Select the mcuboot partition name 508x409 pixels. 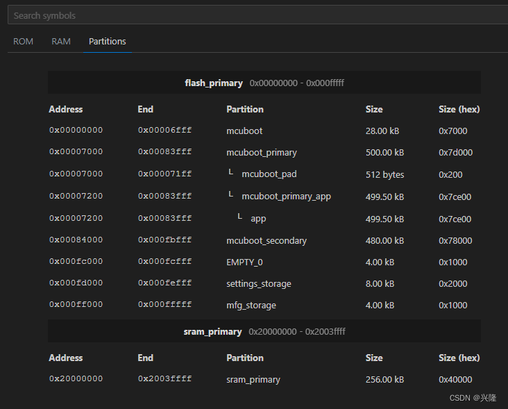[244, 131]
